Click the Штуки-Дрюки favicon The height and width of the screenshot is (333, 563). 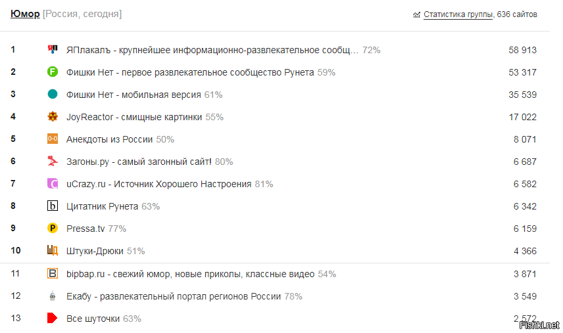click(x=53, y=250)
